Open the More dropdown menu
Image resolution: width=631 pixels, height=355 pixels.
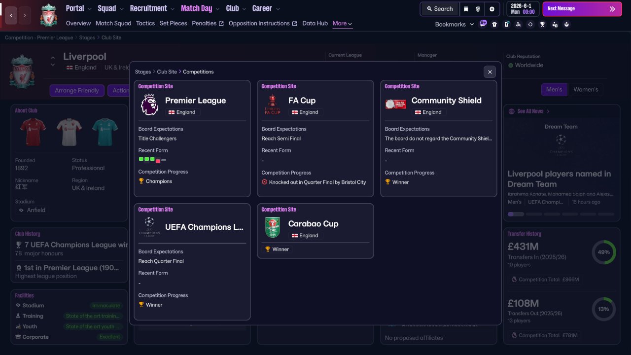point(342,24)
